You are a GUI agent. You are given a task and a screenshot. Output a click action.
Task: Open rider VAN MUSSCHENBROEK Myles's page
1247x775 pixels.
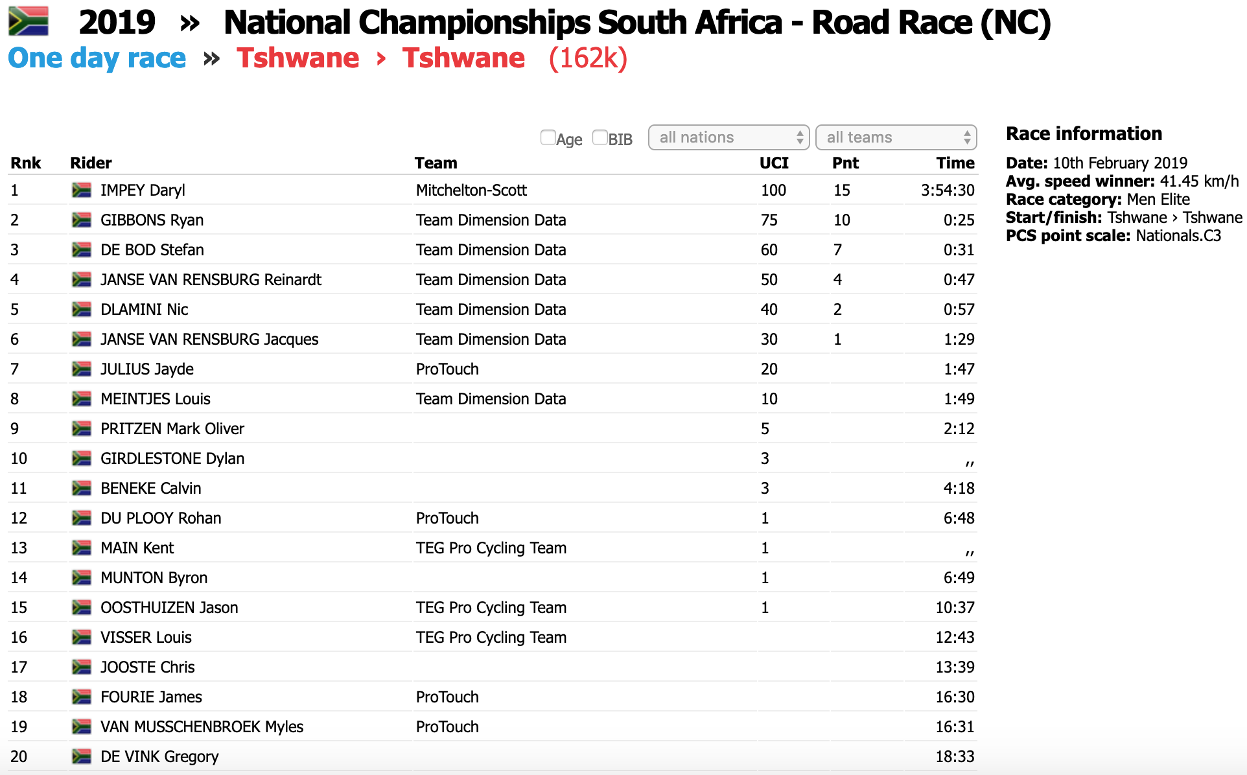(202, 726)
